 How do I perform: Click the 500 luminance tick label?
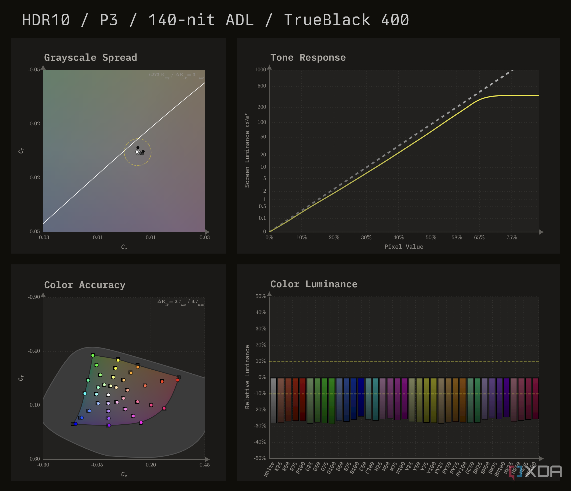coord(262,86)
